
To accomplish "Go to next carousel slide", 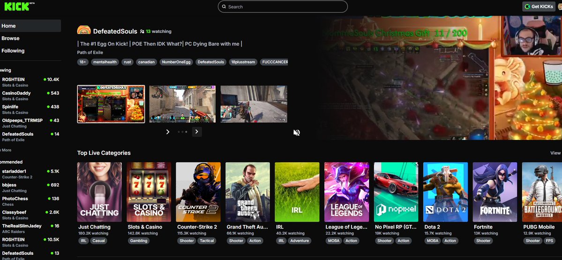I will (x=197, y=132).
